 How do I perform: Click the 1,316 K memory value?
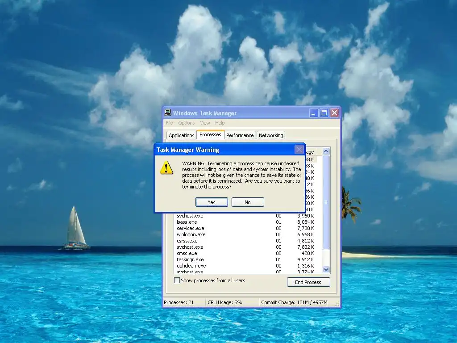point(305,266)
